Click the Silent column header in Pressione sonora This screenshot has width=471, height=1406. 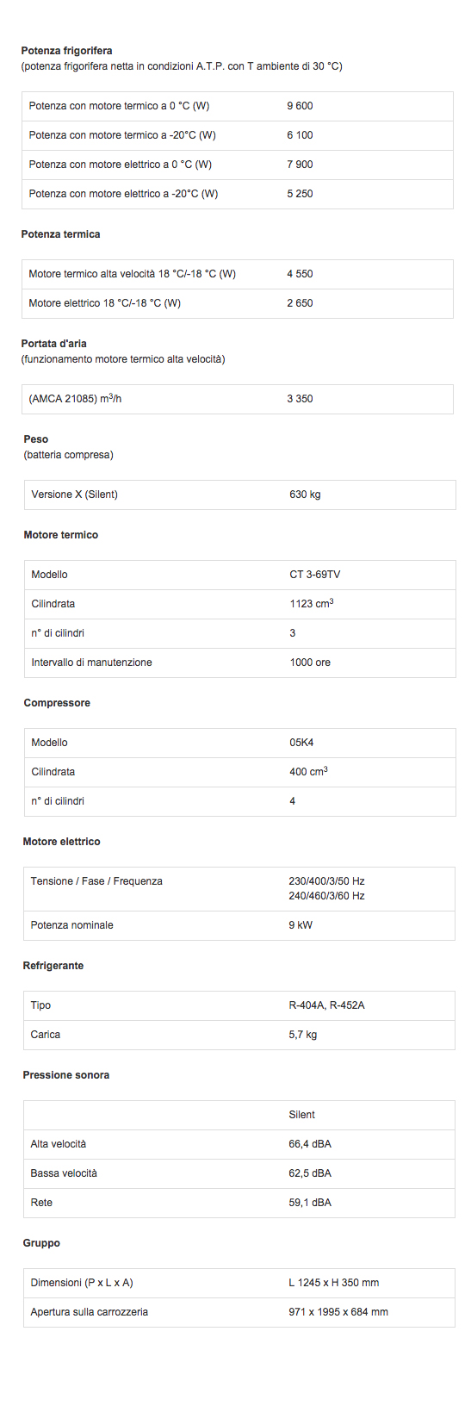click(x=301, y=1115)
